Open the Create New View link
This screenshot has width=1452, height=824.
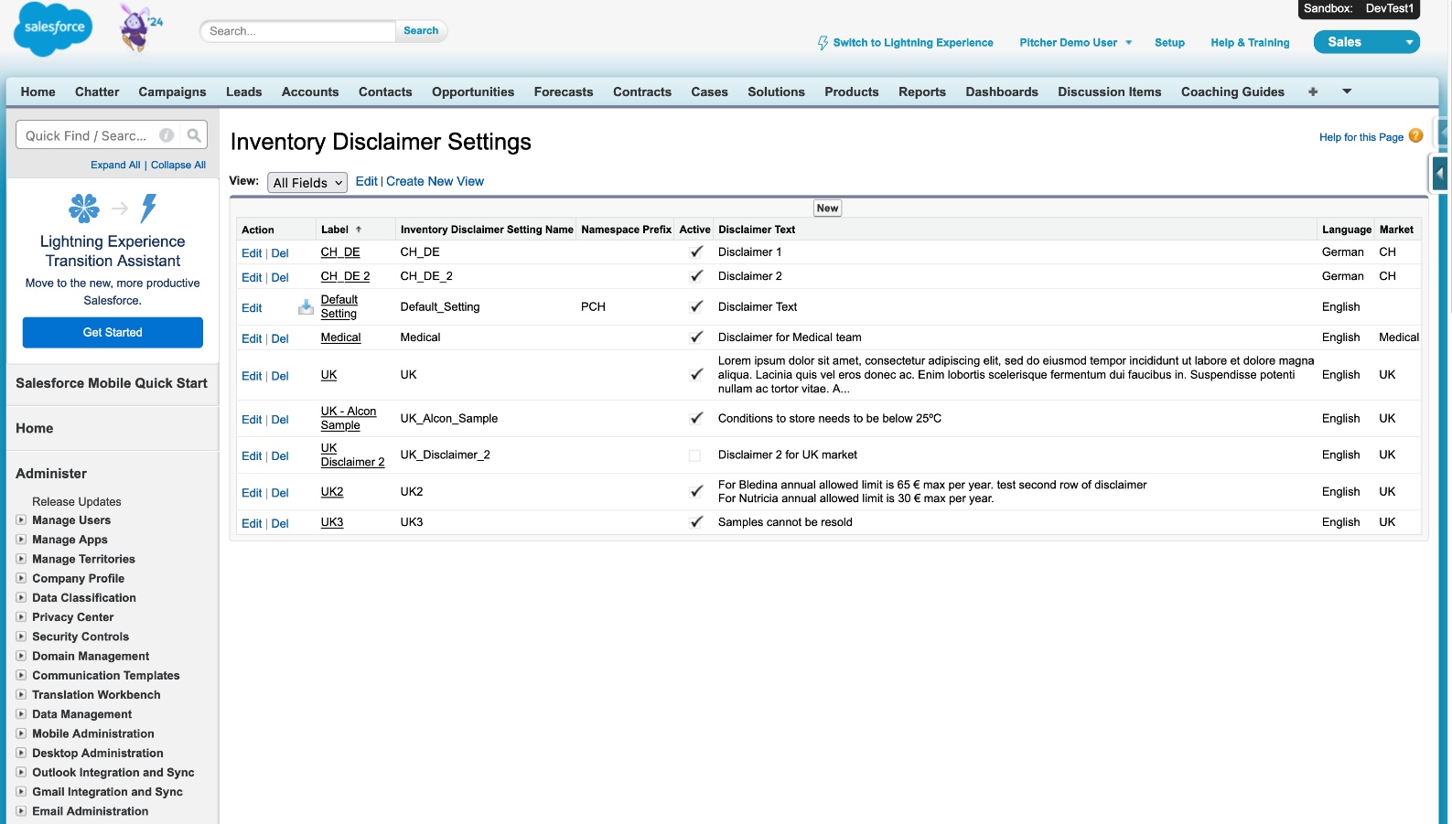(x=435, y=181)
